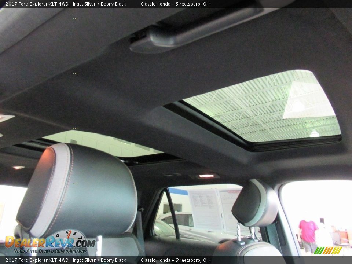Click the speedometer gauge in the DealerRevs logo
352x264 pixels.
pyautogui.click(x=69, y=236)
